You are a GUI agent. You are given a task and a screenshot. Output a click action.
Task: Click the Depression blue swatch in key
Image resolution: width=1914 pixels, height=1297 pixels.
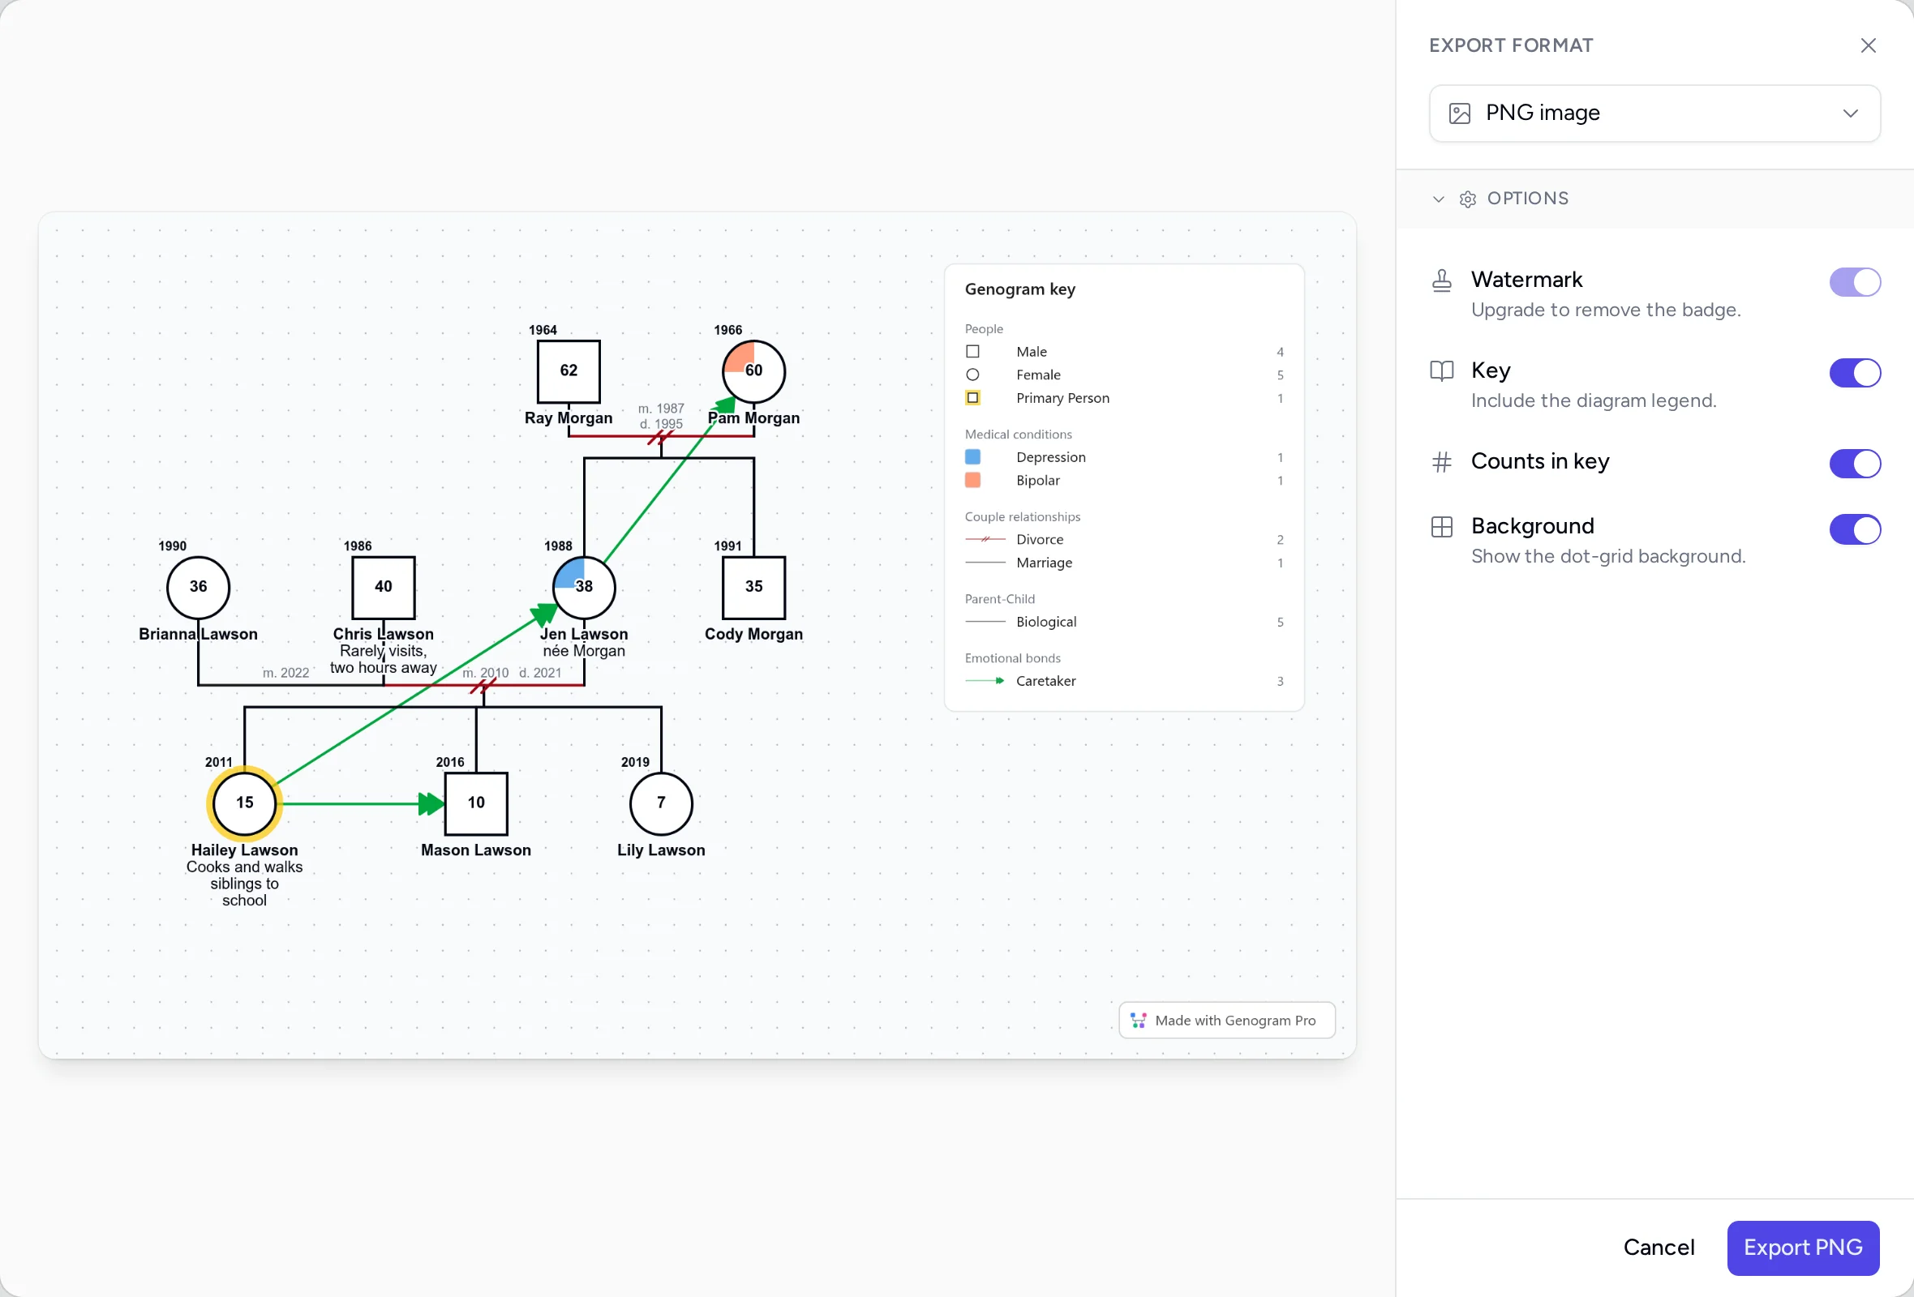972,456
